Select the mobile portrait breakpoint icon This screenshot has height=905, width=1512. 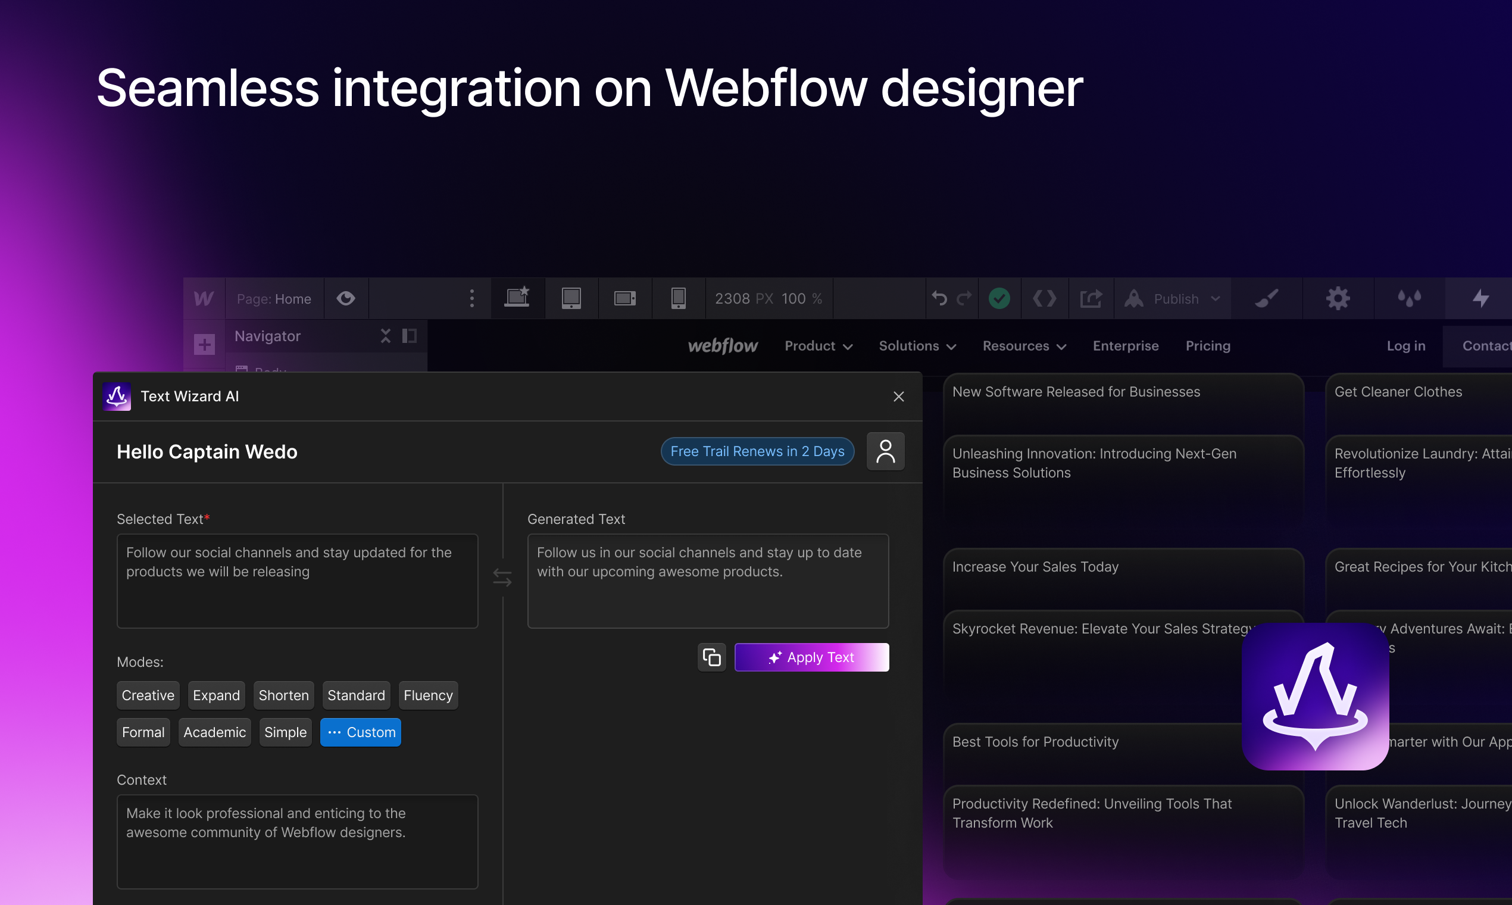click(679, 299)
